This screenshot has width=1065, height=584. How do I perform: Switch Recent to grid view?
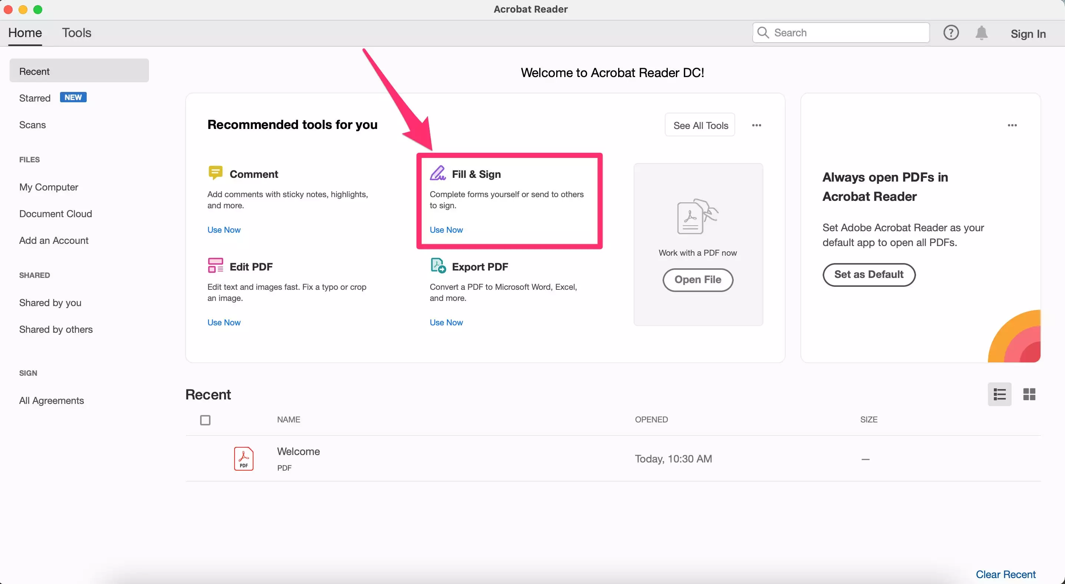(x=1029, y=394)
